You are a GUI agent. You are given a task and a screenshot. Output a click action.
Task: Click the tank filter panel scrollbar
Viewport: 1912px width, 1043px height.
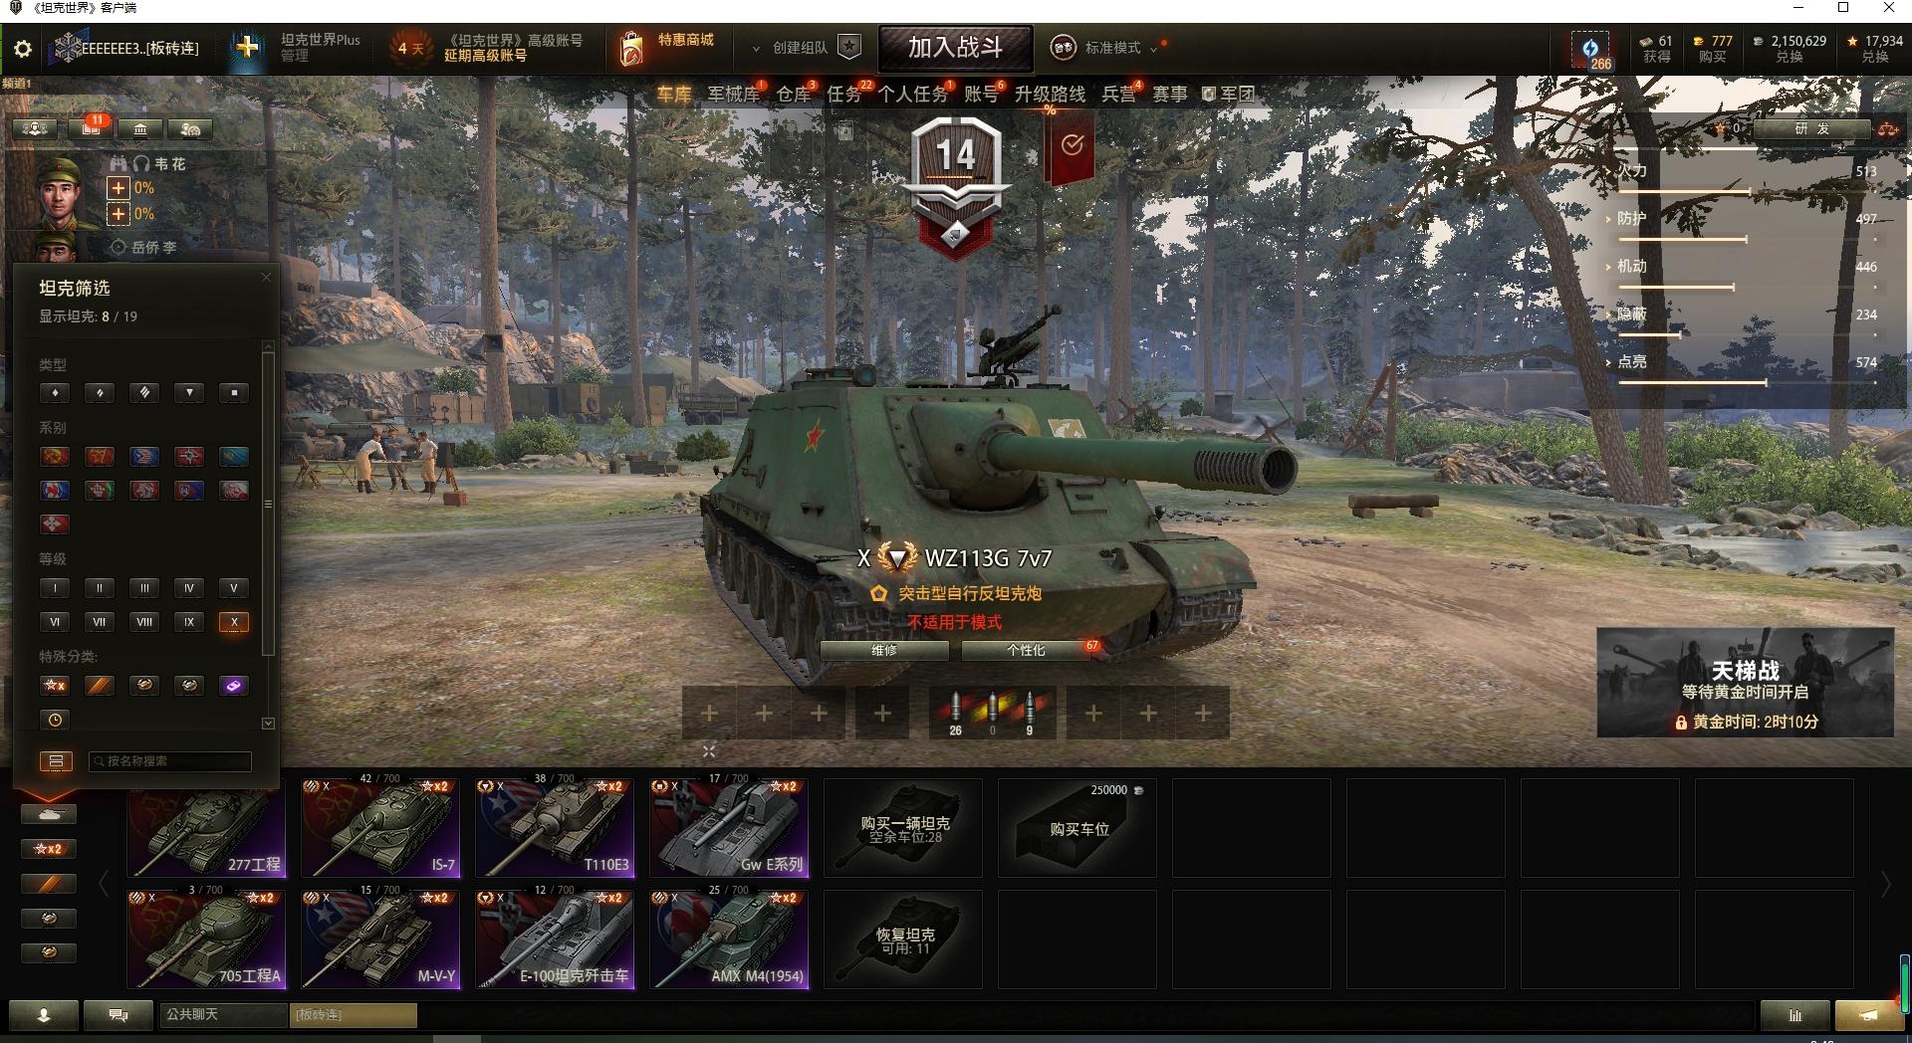point(268,505)
